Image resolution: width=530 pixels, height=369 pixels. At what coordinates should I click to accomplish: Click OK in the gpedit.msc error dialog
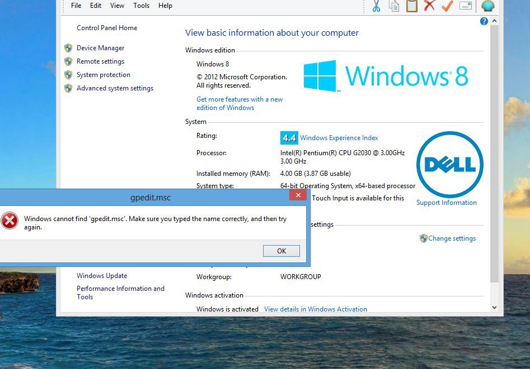click(281, 251)
